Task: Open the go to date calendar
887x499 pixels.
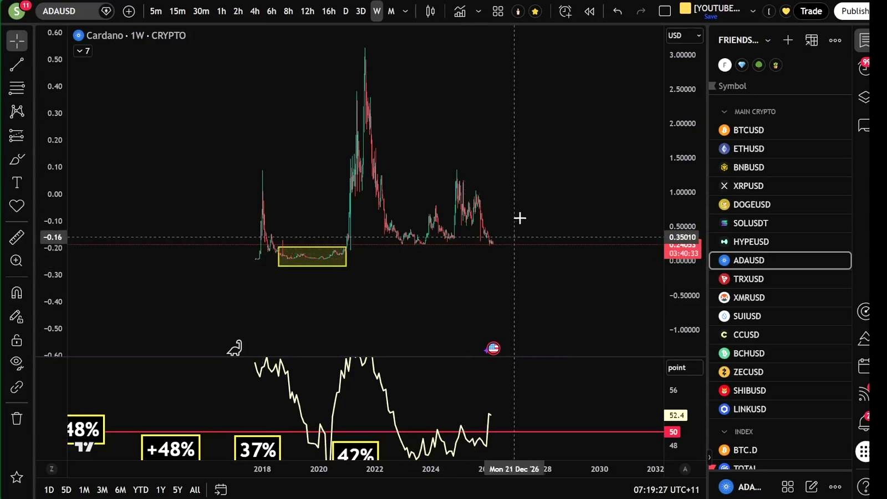Action: pyautogui.click(x=221, y=490)
